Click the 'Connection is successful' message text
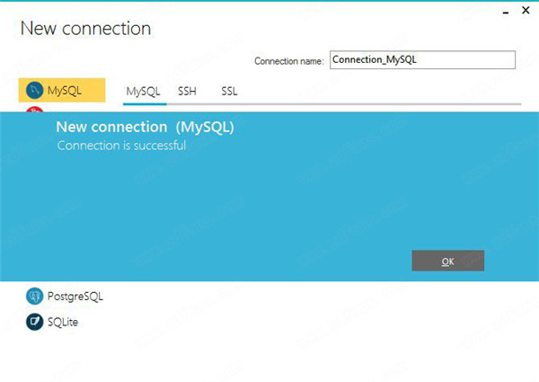 click(121, 146)
